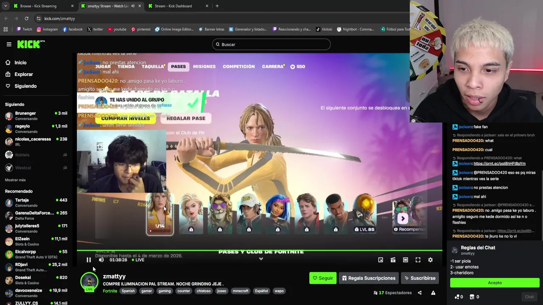This screenshot has height=305, width=543.
Task: Report the stream with warning icon
Action: pyautogui.click(x=433, y=293)
